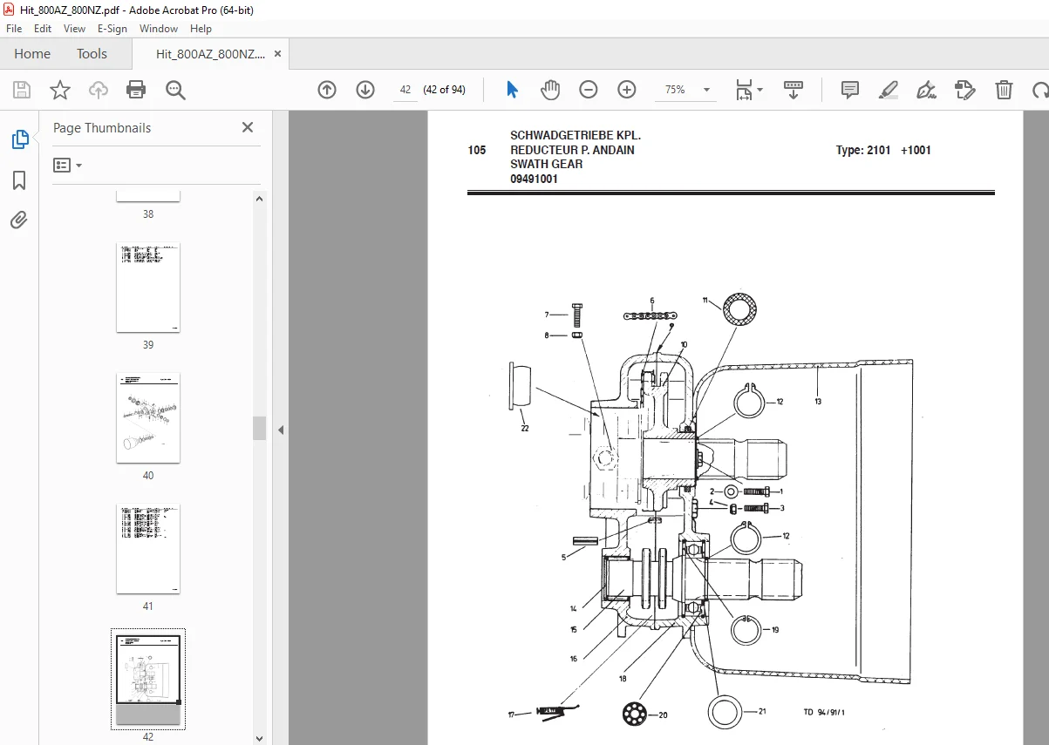Select the page 40 thumbnail
The width and height of the screenshot is (1049, 745).
[x=148, y=418]
